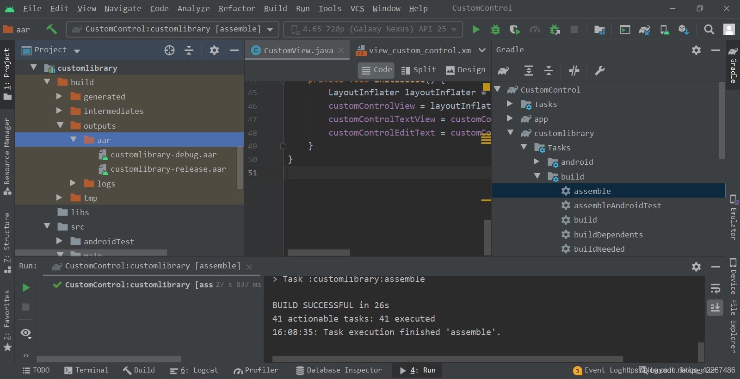Screen dimensions: 740x379
Task: Open Gradle build tool settings wrench
Action: tap(599, 70)
